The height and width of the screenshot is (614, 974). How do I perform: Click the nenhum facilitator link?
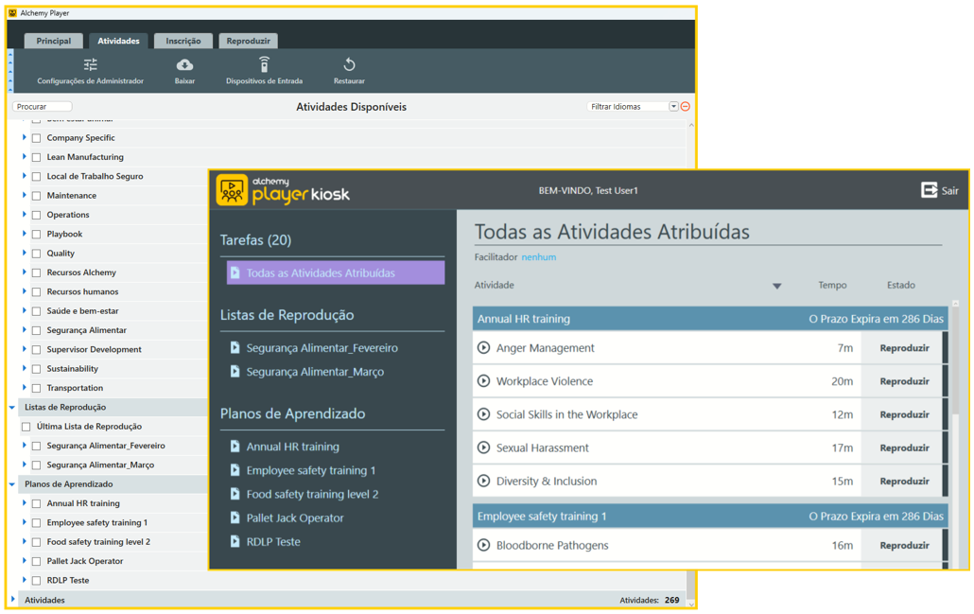pos(538,257)
